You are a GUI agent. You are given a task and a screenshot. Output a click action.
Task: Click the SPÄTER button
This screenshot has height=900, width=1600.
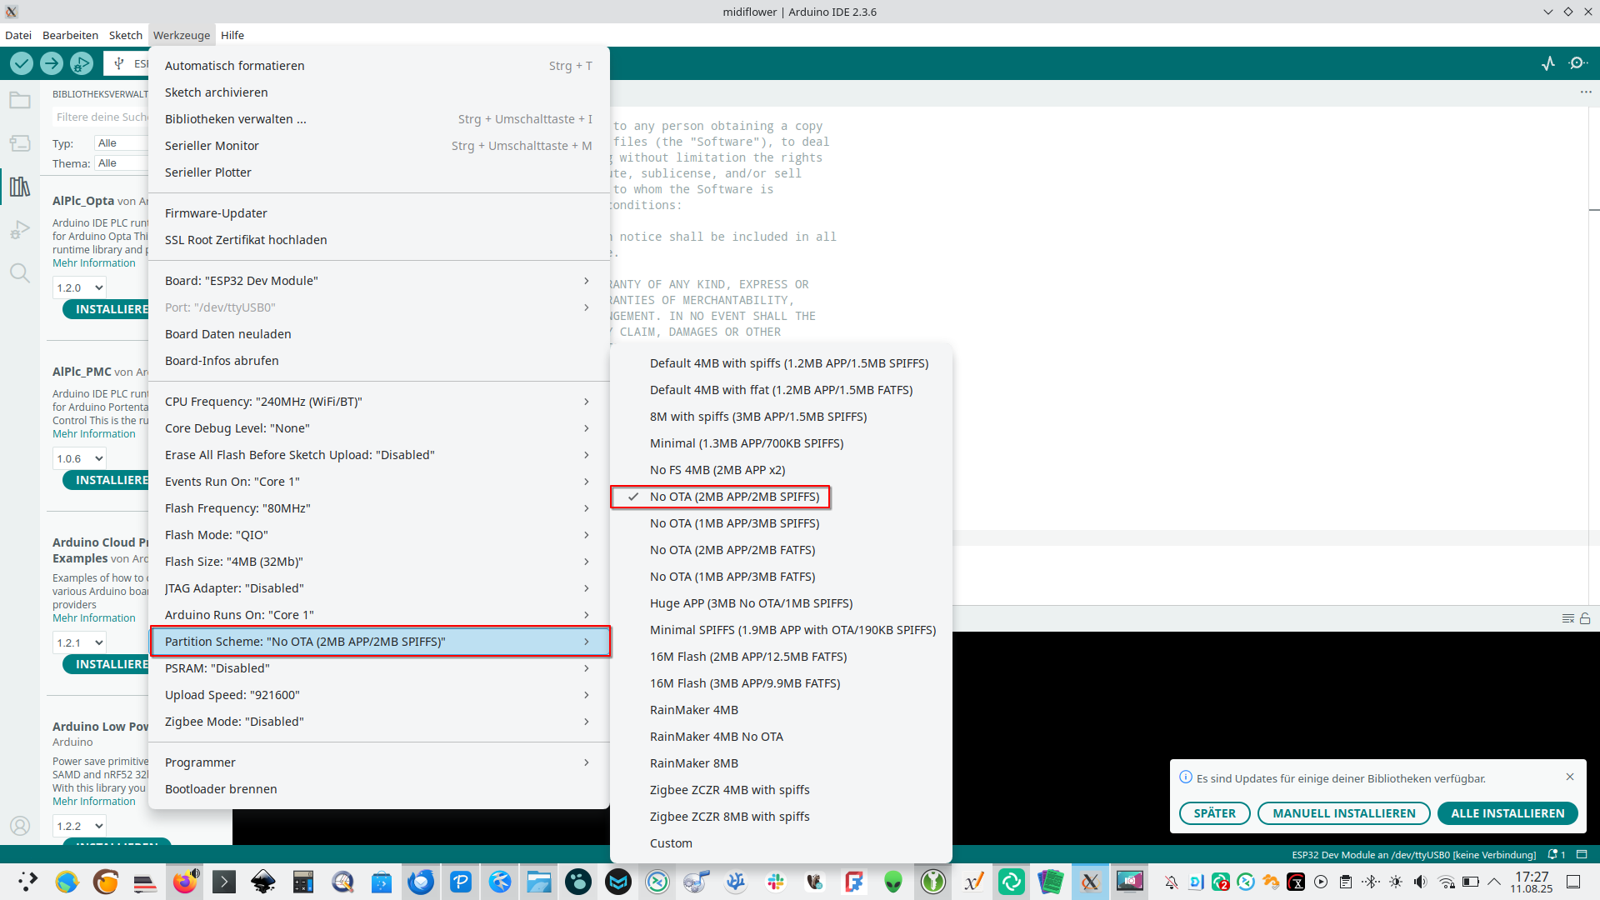[1215, 813]
